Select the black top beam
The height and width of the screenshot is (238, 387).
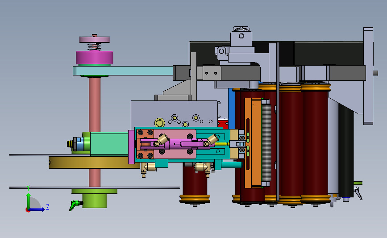click(328, 53)
